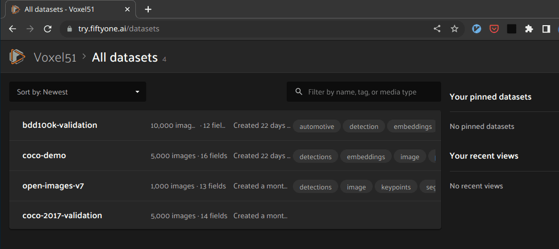This screenshot has width=559, height=249.
Task: Click Created 22 days text on bdd100k-validation row
Action: tap(262, 126)
